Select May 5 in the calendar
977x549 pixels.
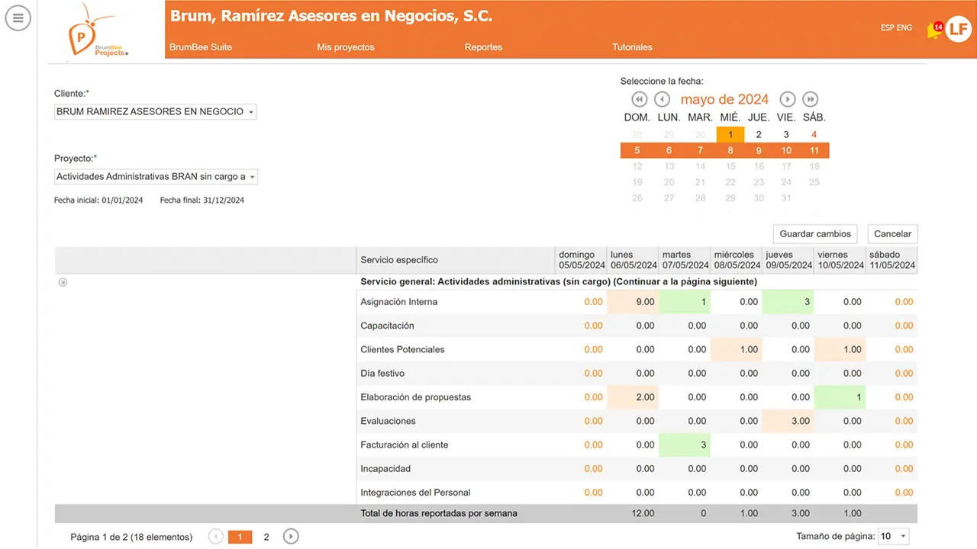pos(637,150)
